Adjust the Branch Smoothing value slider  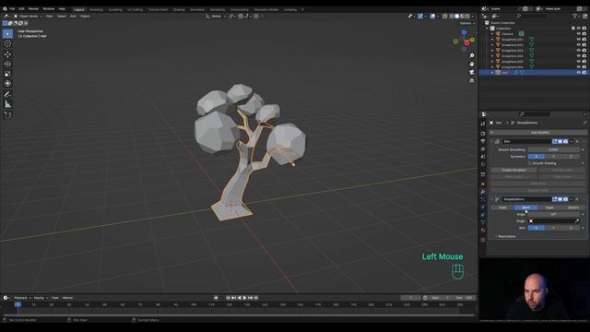[x=553, y=149]
